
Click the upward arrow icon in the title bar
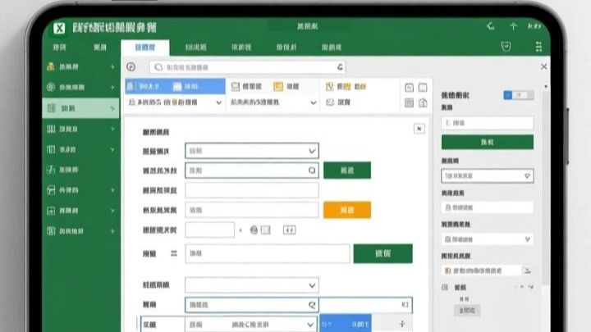coord(513,26)
